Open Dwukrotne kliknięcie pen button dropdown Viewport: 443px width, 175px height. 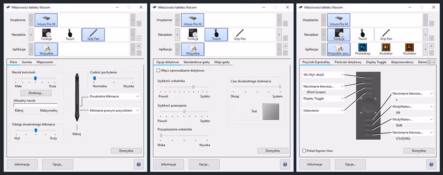pos(114,96)
